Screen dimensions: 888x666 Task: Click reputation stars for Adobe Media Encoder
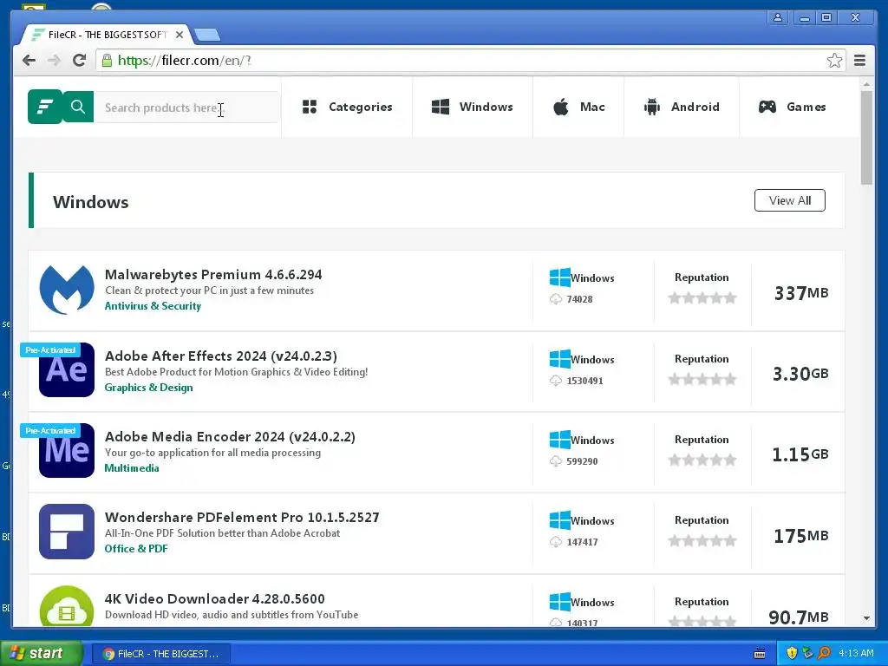702,460
